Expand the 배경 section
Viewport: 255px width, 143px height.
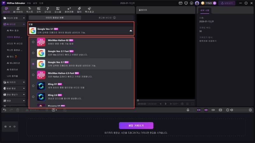click(x=24, y=101)
